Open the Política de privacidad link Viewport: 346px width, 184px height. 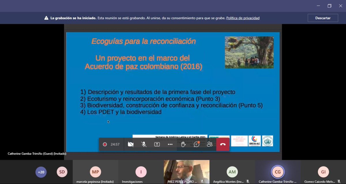coord(243,18)
